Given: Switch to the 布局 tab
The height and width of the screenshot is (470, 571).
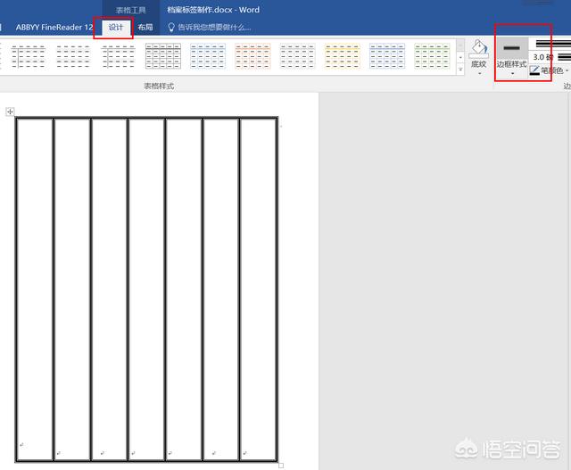Looking at the screenshot, I should 145,28.
